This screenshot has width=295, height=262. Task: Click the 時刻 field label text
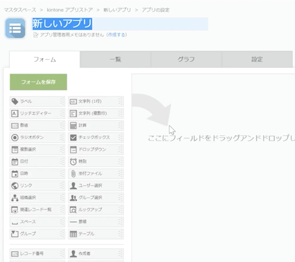coord(83,161)
